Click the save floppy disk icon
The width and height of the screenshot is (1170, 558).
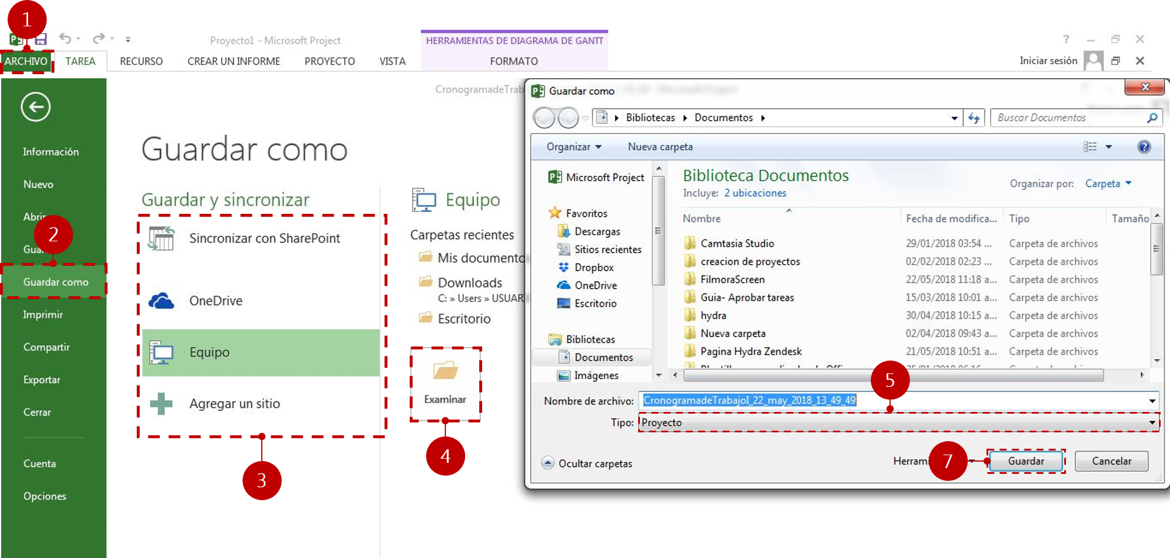click(41, 39)
